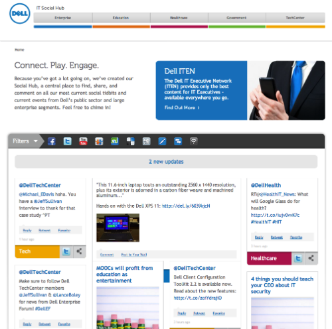Screen dimensions: 332x329
Task: Filter the feed by Delicious bookmarks icon
Action: coord(131,141)
